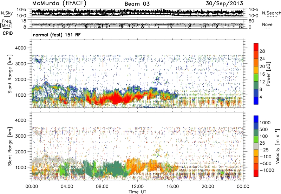Click the 'Power [dB]' color bar label
This screenshot has height=194, width=281.
(x=268, y=74)
